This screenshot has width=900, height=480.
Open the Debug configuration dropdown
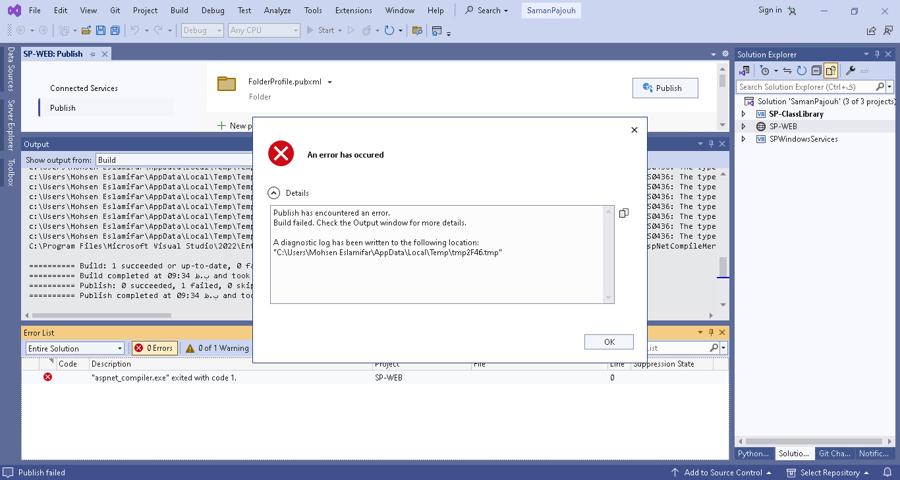[x=204, y=30]
